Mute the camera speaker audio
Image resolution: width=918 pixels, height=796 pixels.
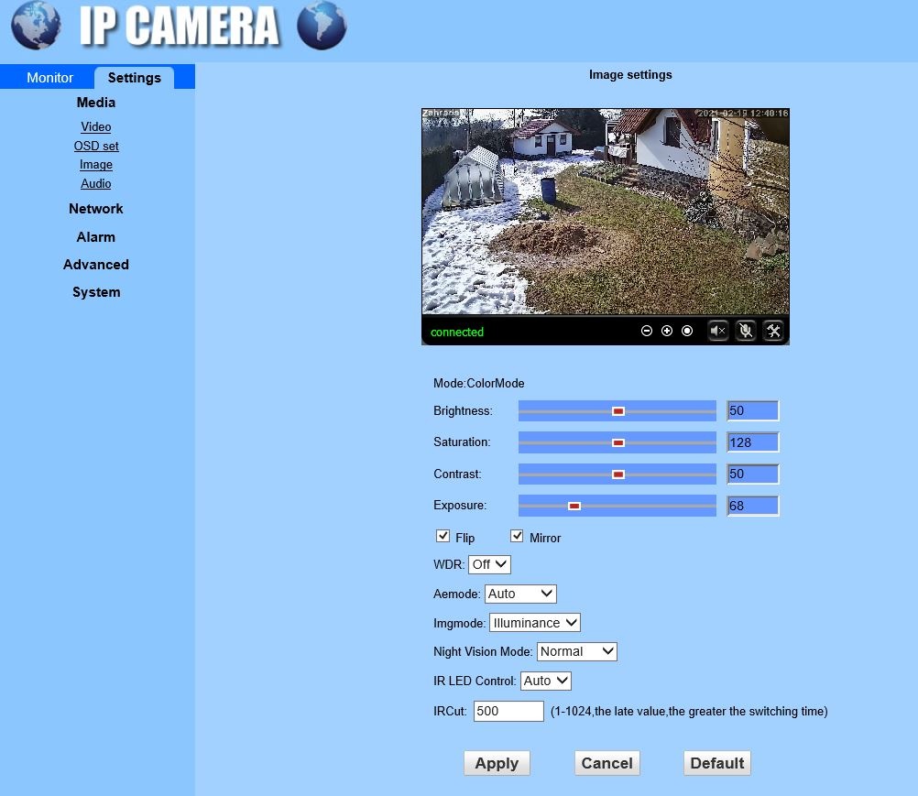(x=718, y=330)
